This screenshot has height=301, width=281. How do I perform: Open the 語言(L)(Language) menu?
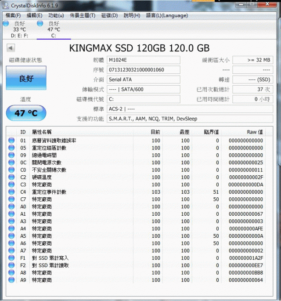tap(167, 15)
